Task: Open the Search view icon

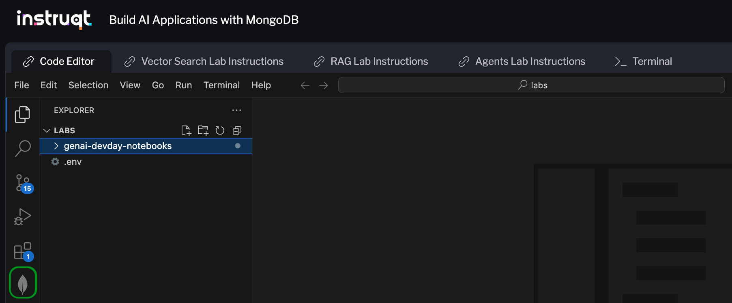Action: (23, 148)
